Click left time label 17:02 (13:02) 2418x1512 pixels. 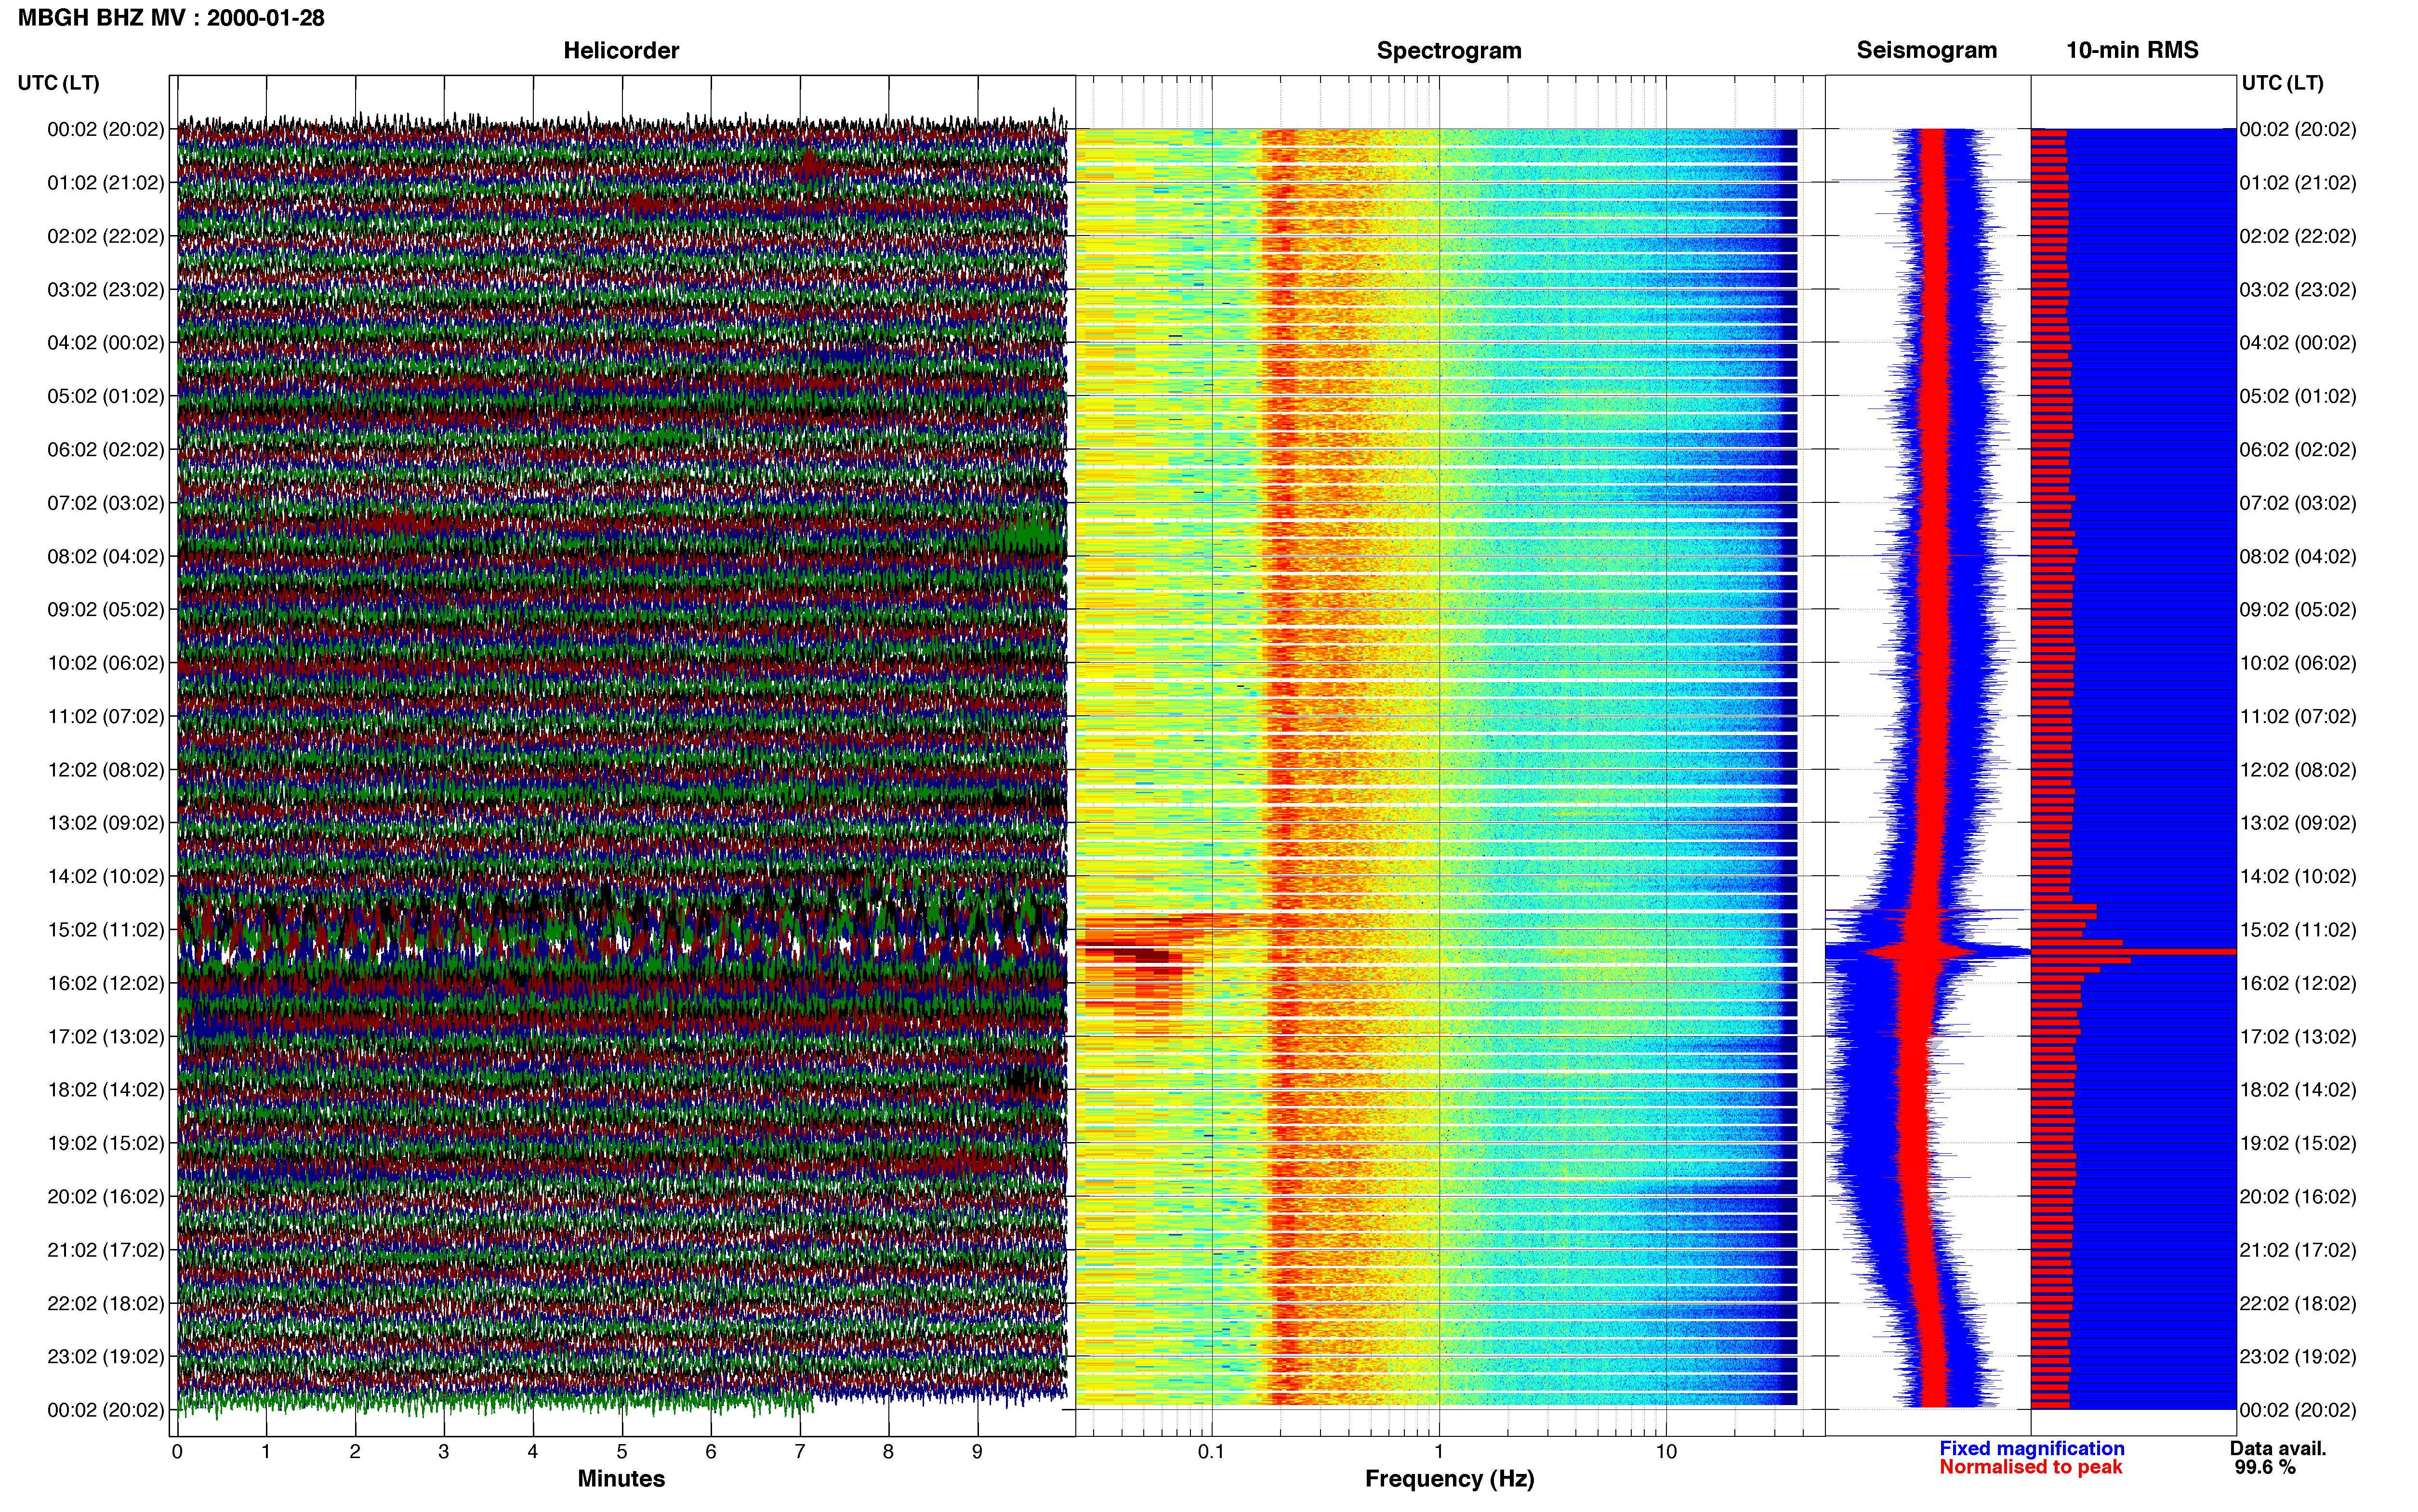click(106, 1037)
